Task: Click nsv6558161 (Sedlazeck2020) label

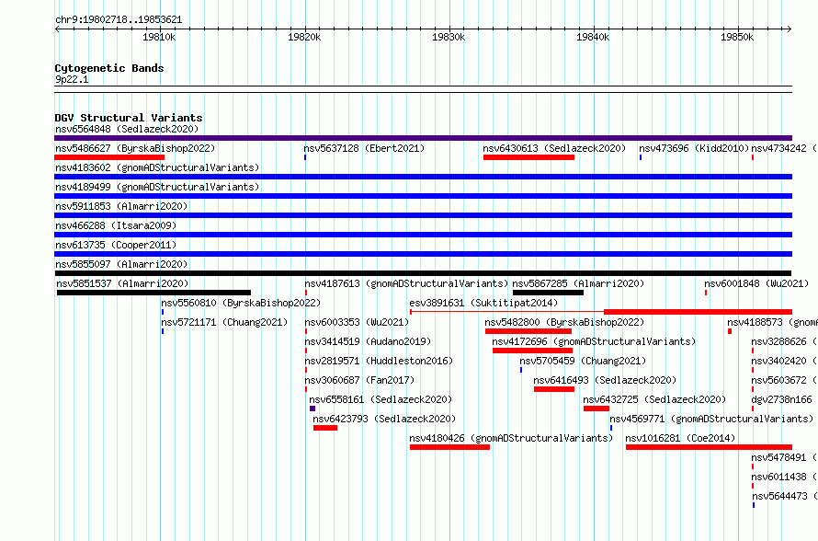Action: coord(381,399)
